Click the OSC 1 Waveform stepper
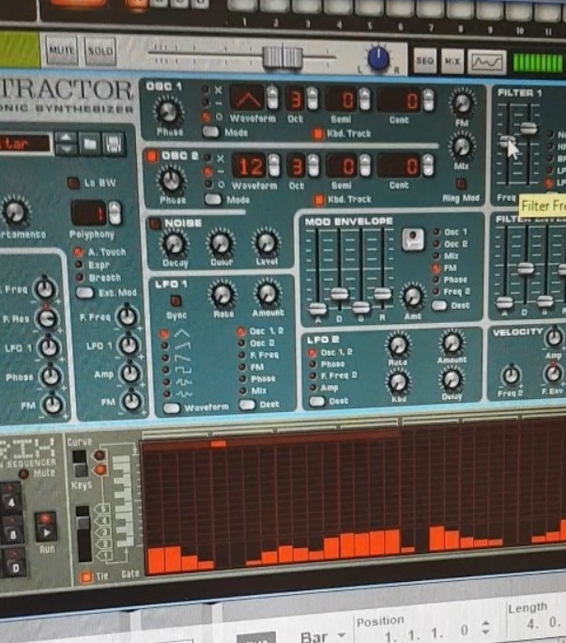Image resolution: width=566 pixels, height=643 pixels. coord(272,98)
